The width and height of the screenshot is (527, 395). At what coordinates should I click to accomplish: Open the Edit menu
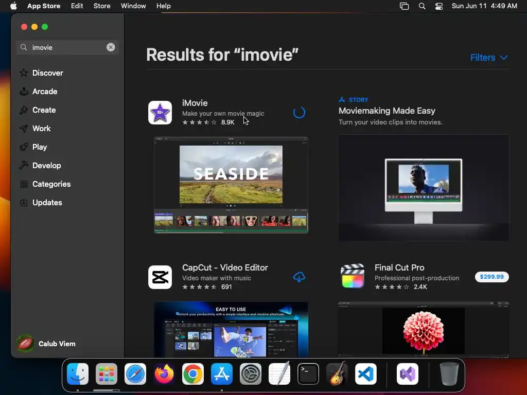pos(77,6)
